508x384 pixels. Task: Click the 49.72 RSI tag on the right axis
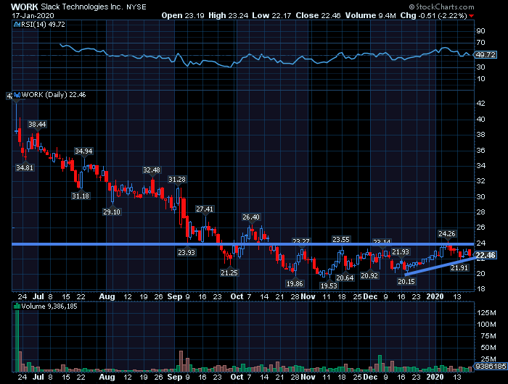pyautogui.click(x=486, y=54)
